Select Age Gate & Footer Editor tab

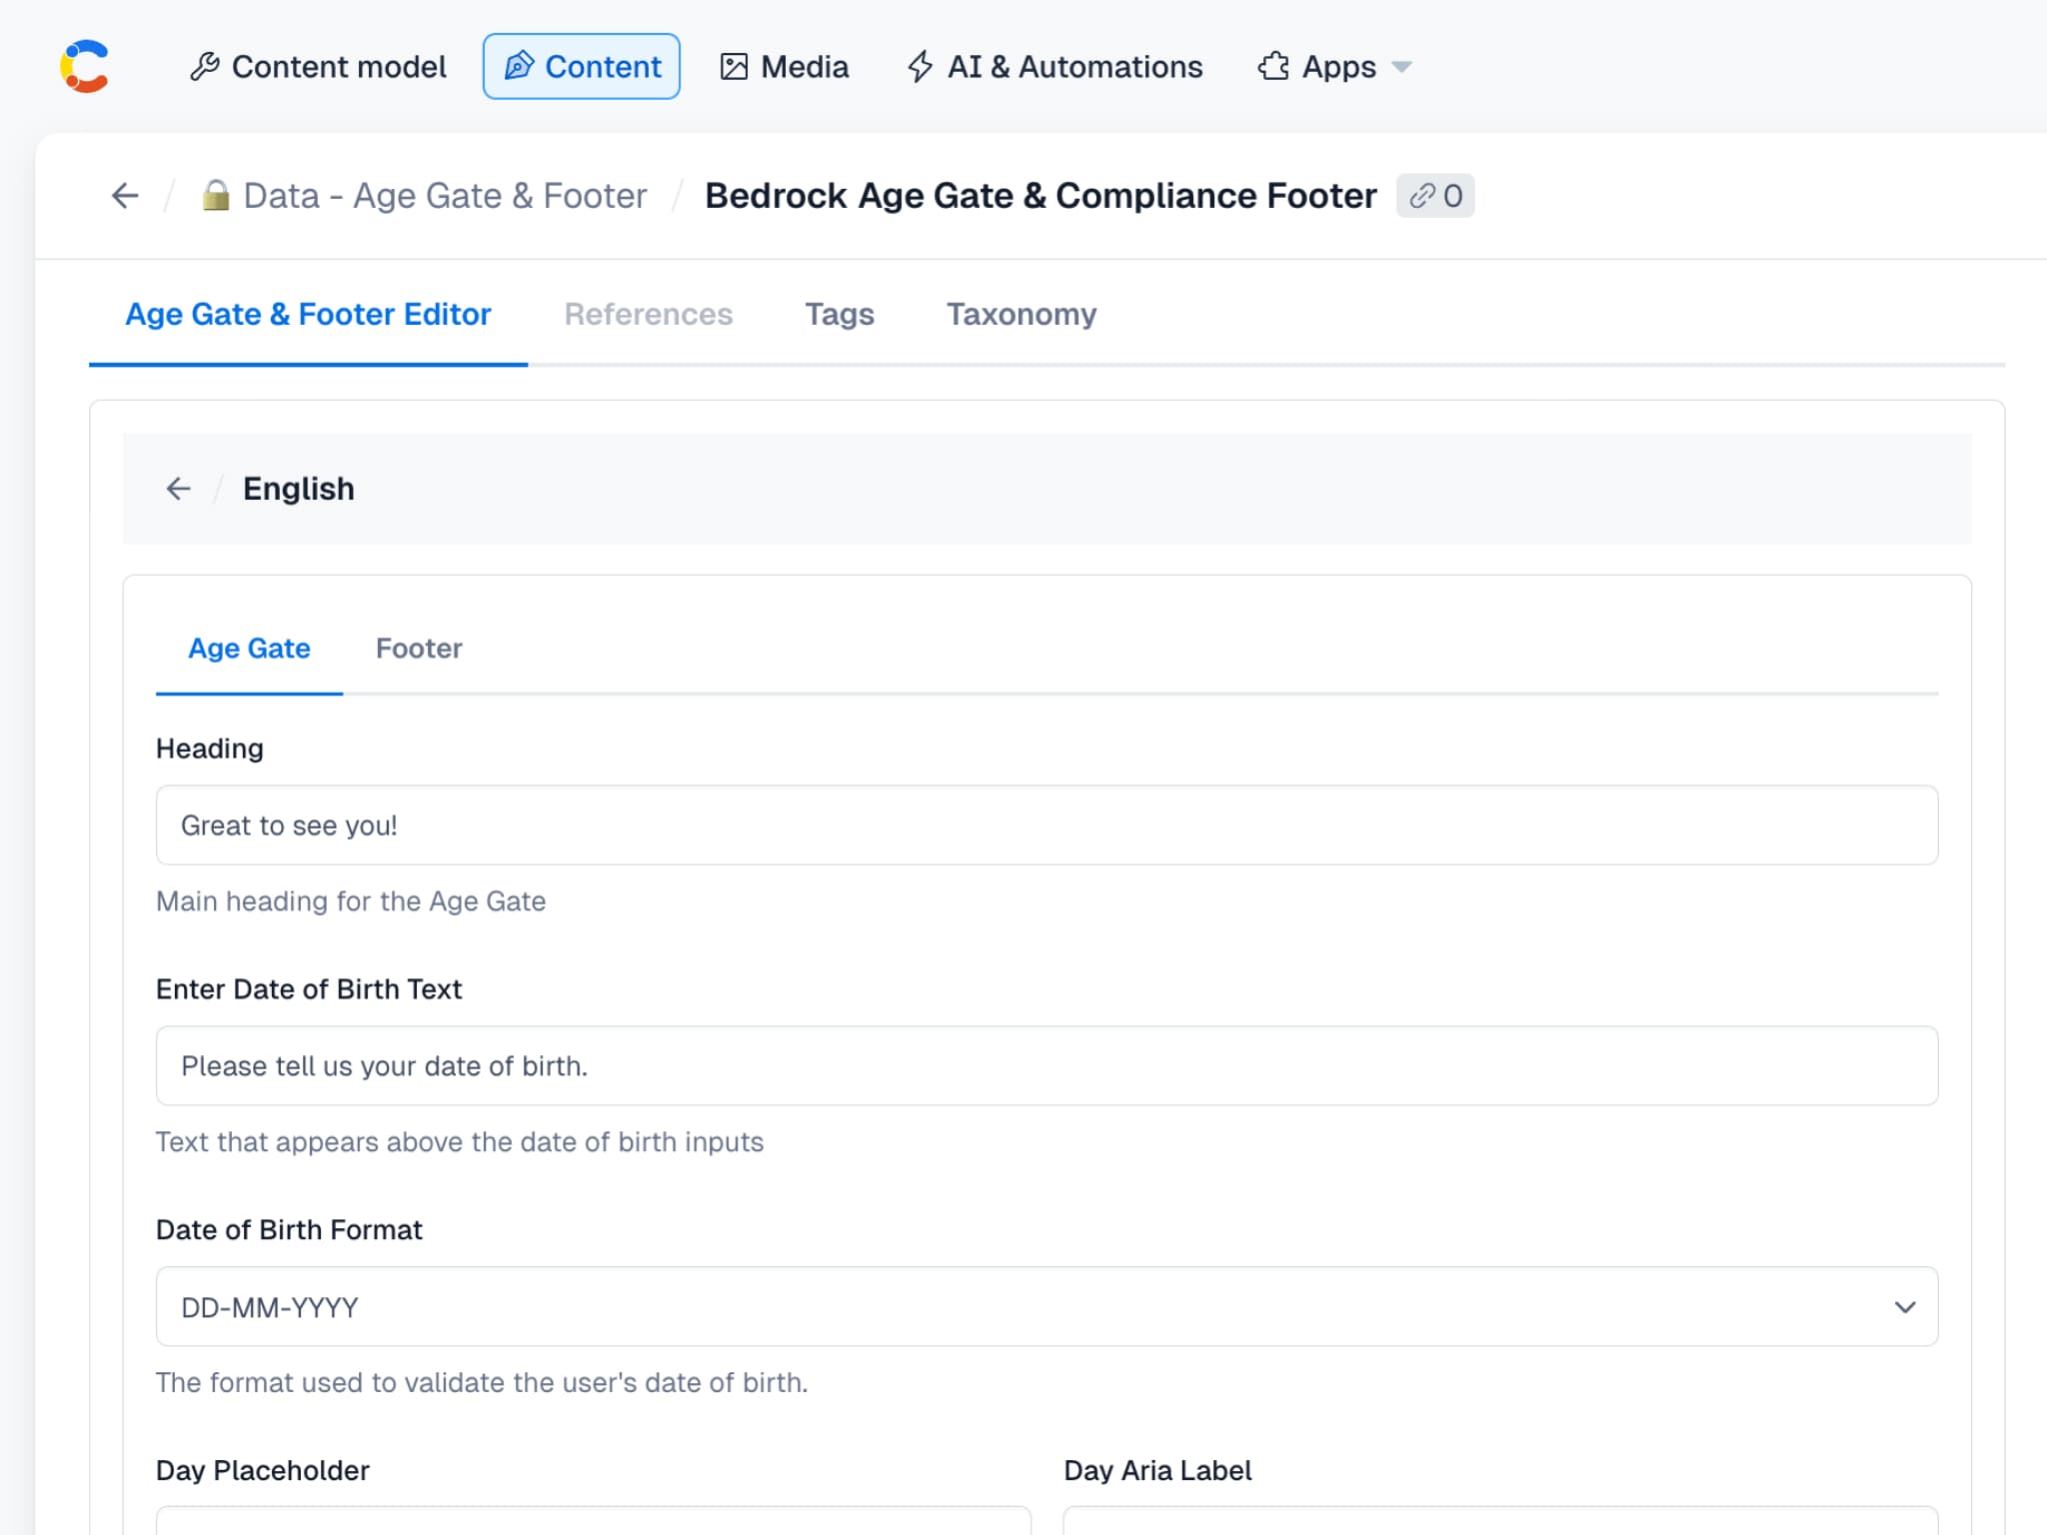tap(308, 314)
